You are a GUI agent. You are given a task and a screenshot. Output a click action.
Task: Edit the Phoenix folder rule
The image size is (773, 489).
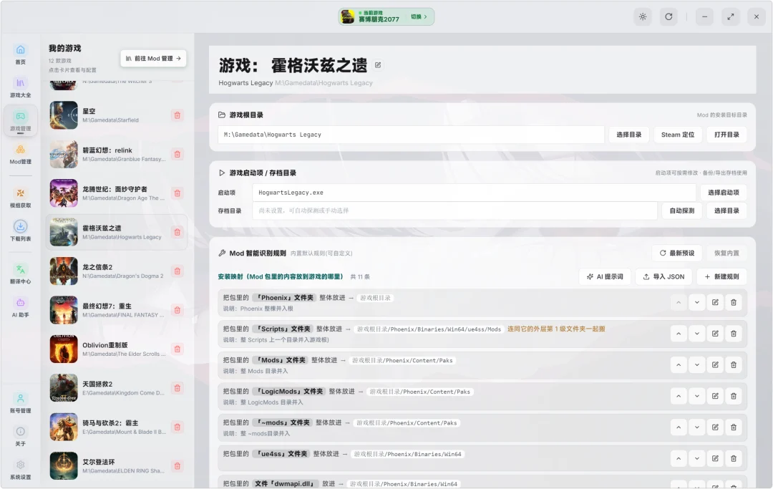click(x=715, y=302)
